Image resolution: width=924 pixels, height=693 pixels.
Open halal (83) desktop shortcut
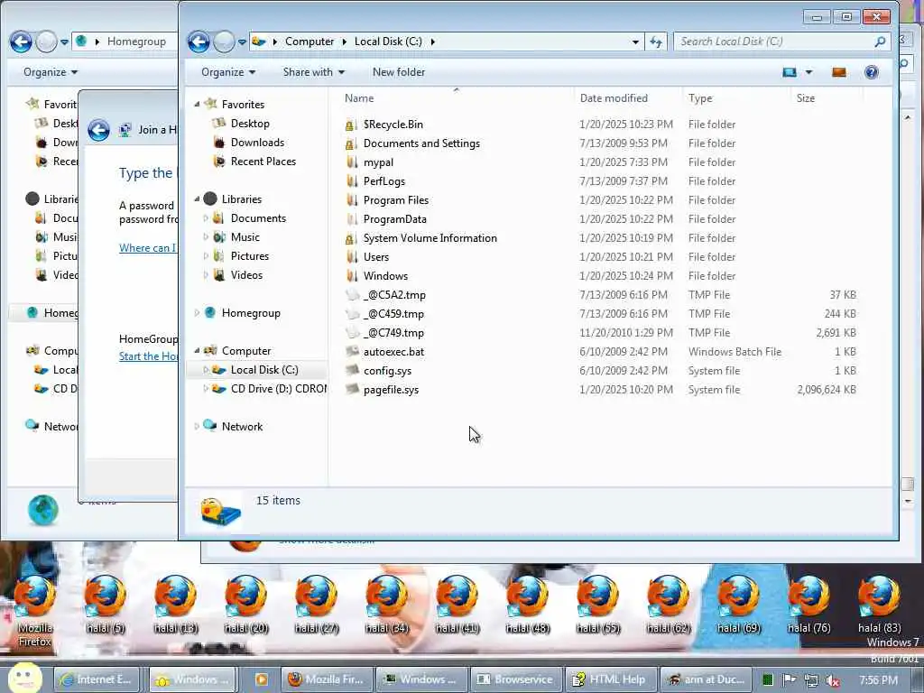pos(879,605)
